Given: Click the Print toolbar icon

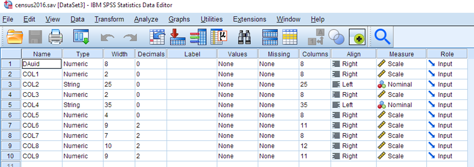Looking at the screenshot, I should [56, 37].
